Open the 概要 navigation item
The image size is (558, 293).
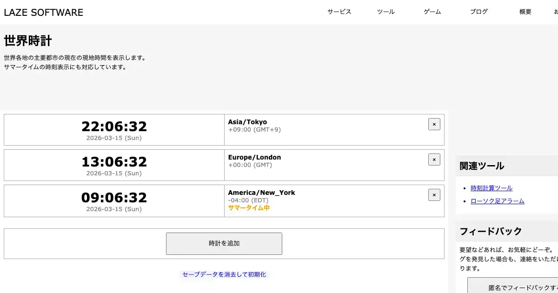525,12
